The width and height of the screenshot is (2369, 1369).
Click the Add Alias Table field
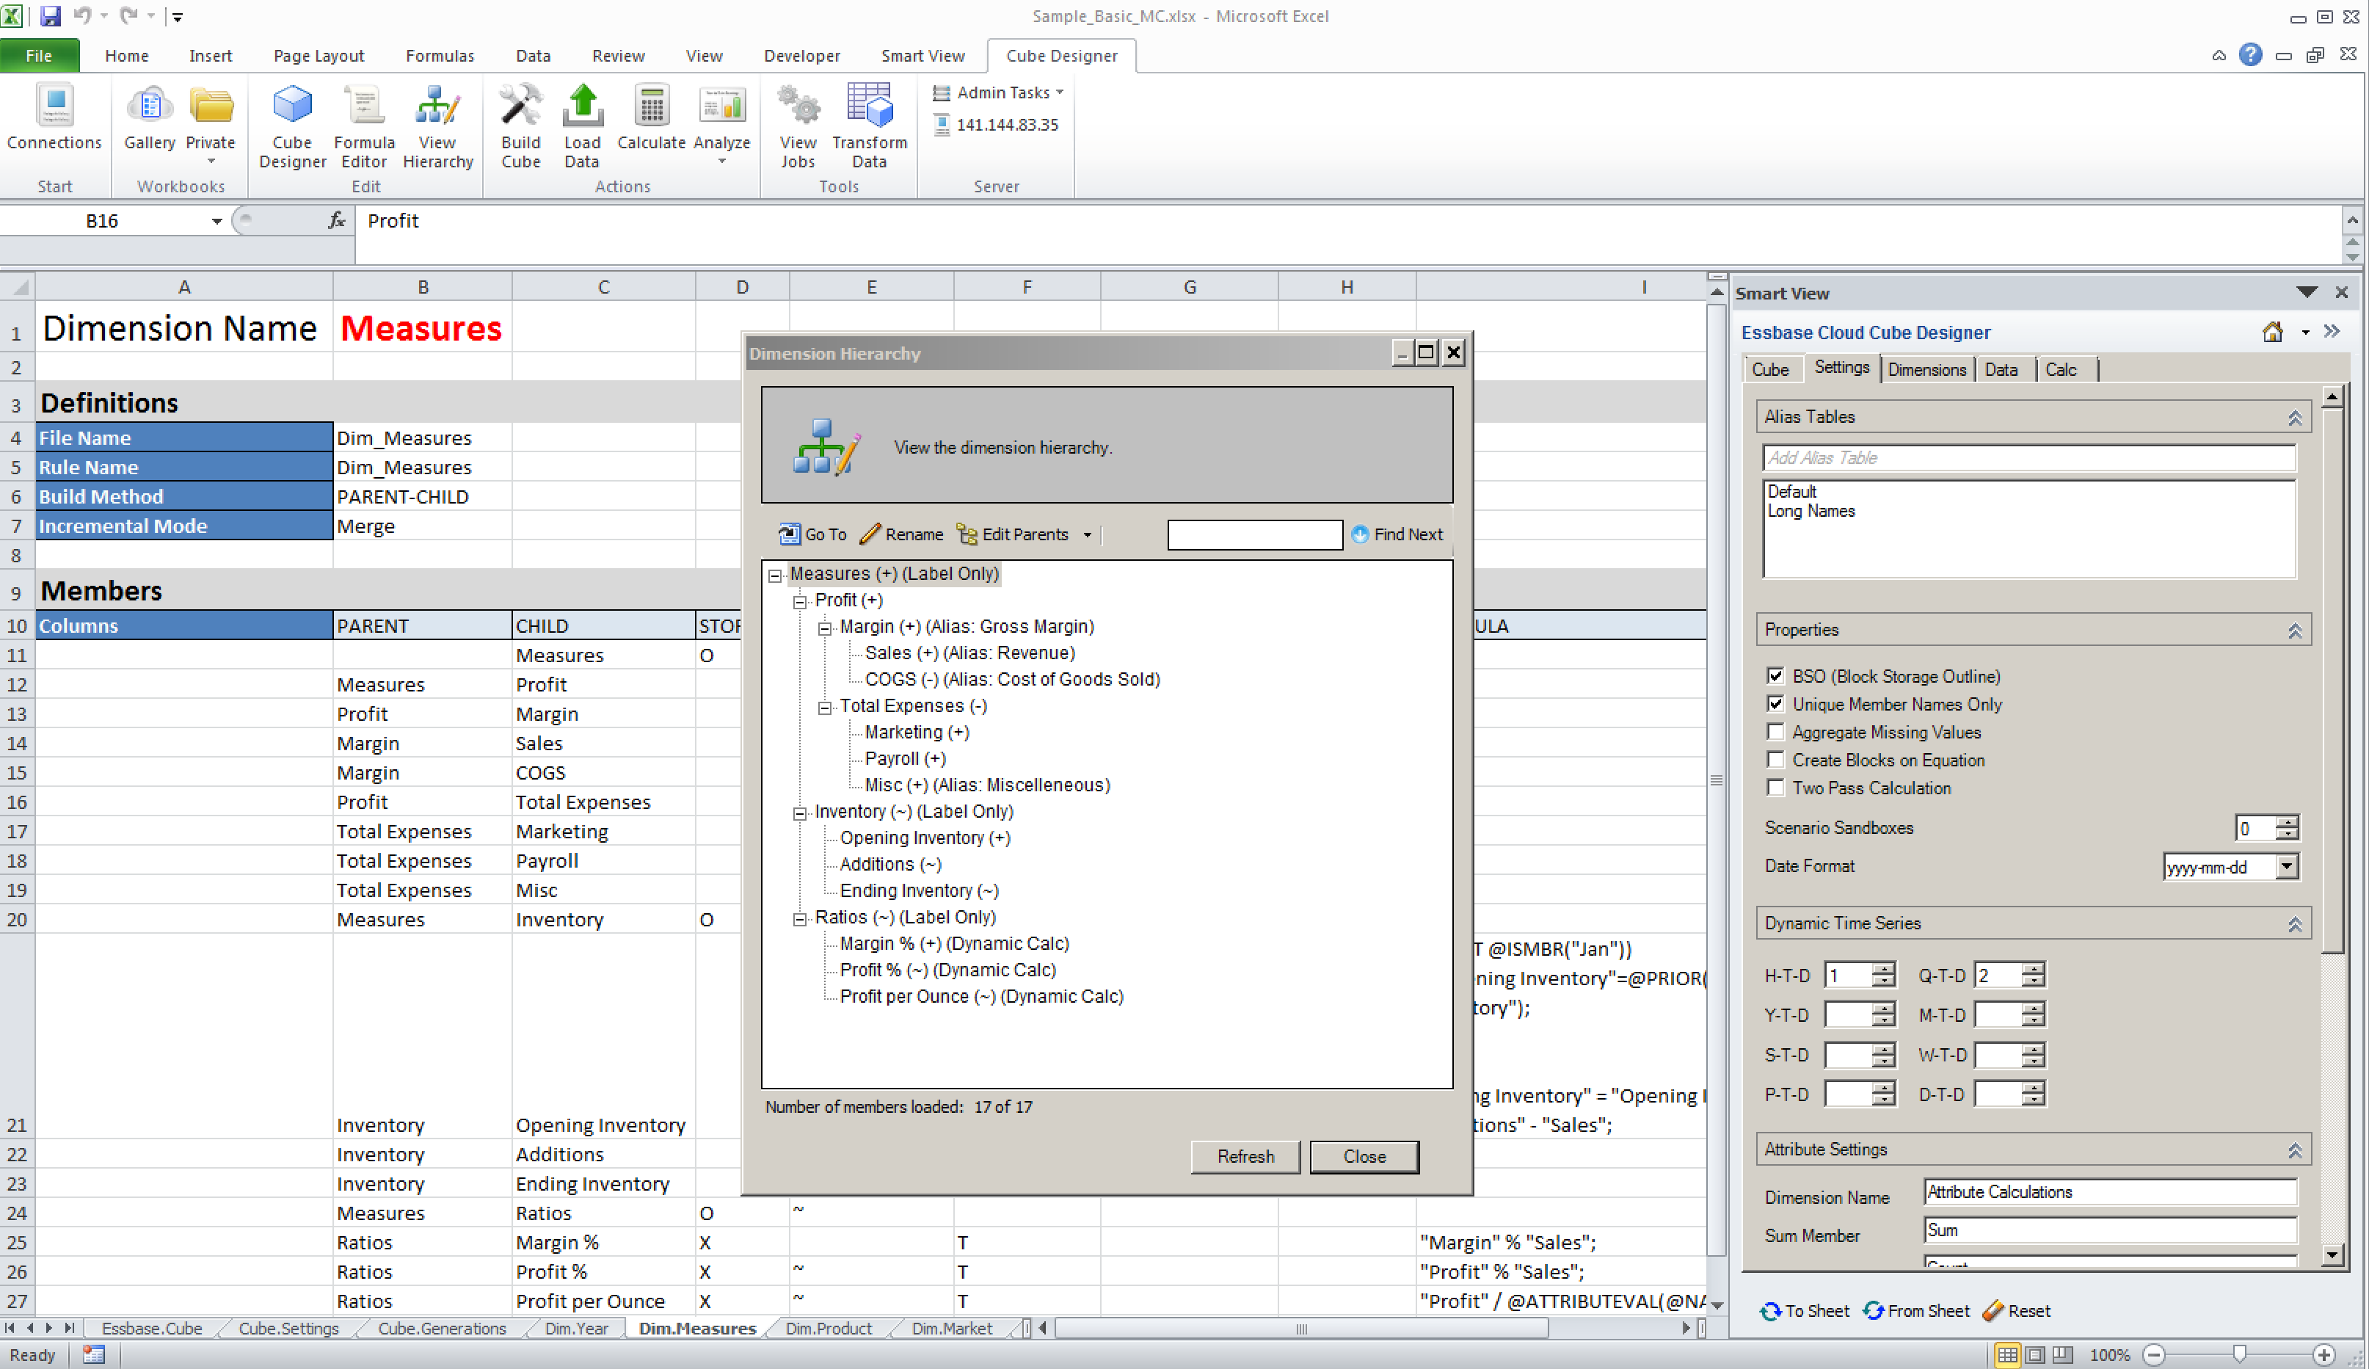click(x=2028, y=458)
